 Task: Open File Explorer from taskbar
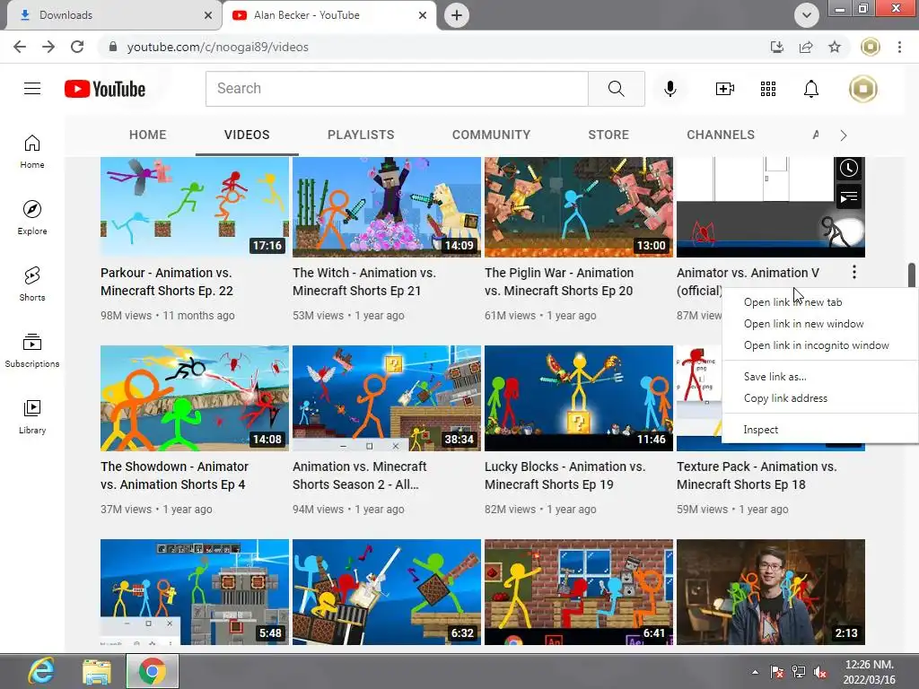97,671
